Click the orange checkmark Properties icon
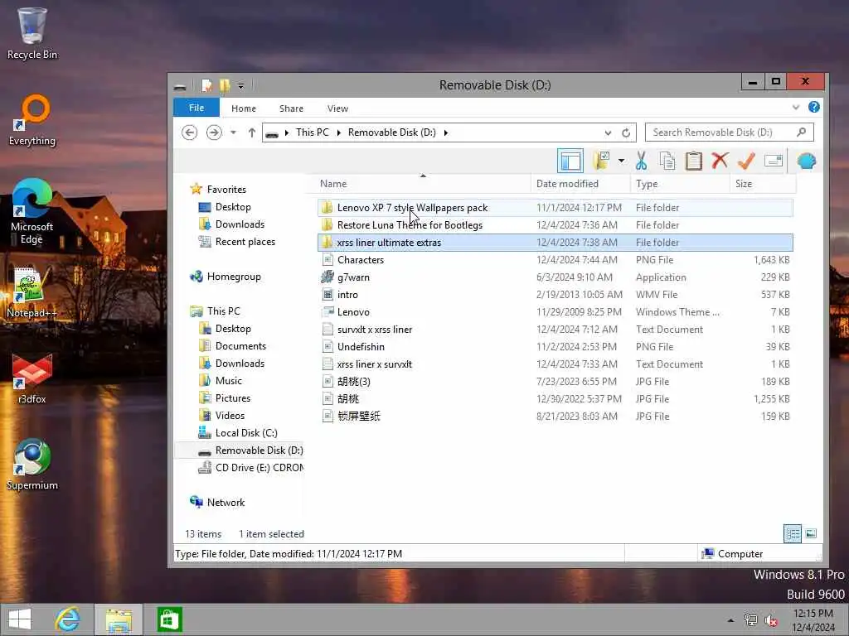 pos(747,161)
